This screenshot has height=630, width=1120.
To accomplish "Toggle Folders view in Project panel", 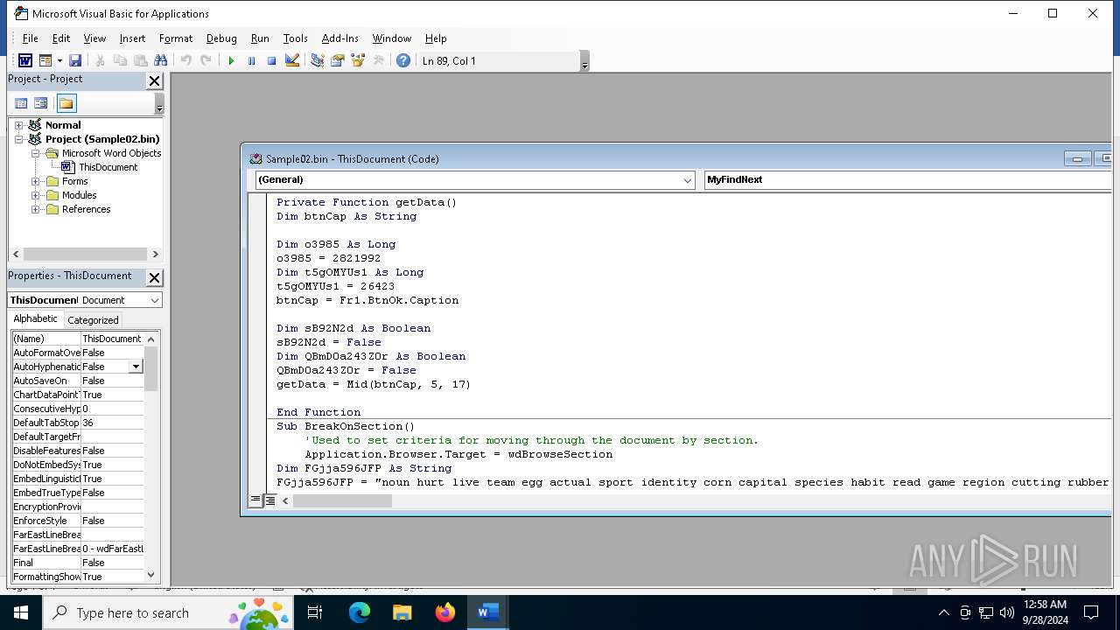I will [66, 103].
